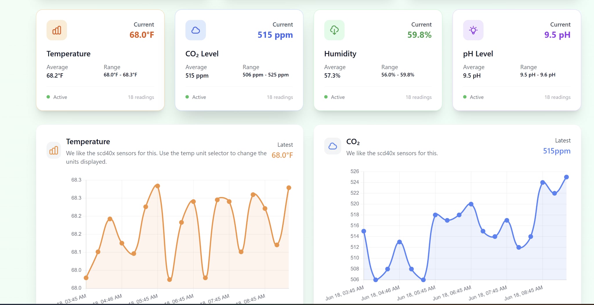
Task: Open the 18 readings link on CO₂ card
Action: [280, 97]
